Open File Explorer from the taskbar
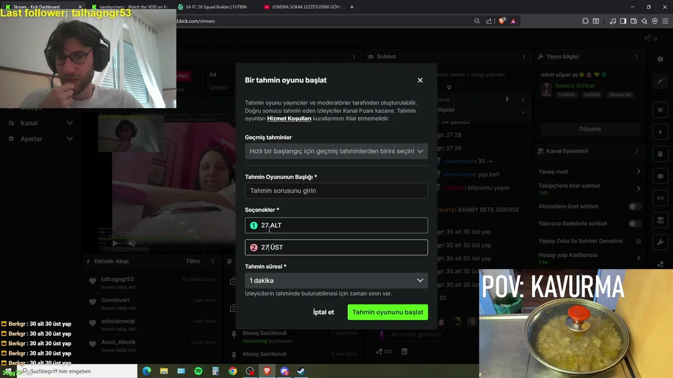Viewport: 673px width, 378px height. 164,371
